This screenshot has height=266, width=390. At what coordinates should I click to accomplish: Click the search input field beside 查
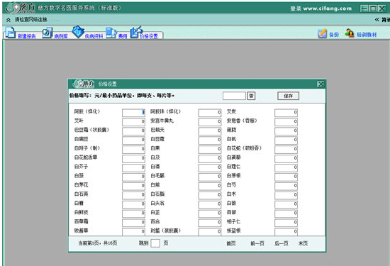coord(234,96)
